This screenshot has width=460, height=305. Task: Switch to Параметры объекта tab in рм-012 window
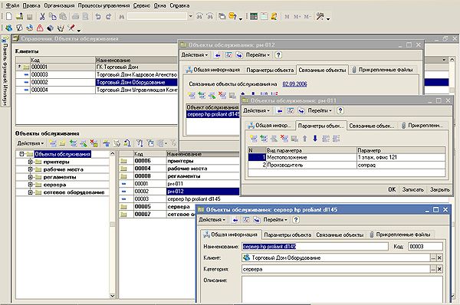coord(270,70)
